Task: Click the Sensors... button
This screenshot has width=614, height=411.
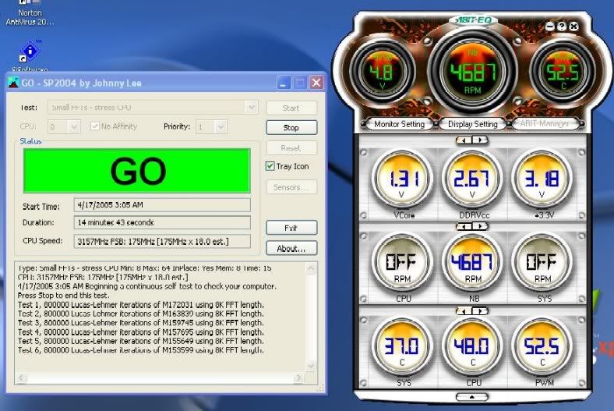Action: coord(291,187)
